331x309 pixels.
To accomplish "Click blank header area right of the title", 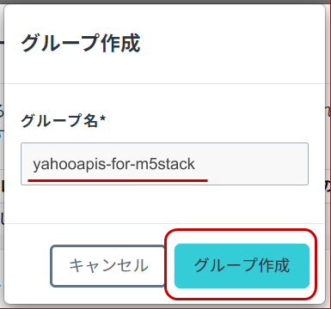I will click(x=232, y=43).
